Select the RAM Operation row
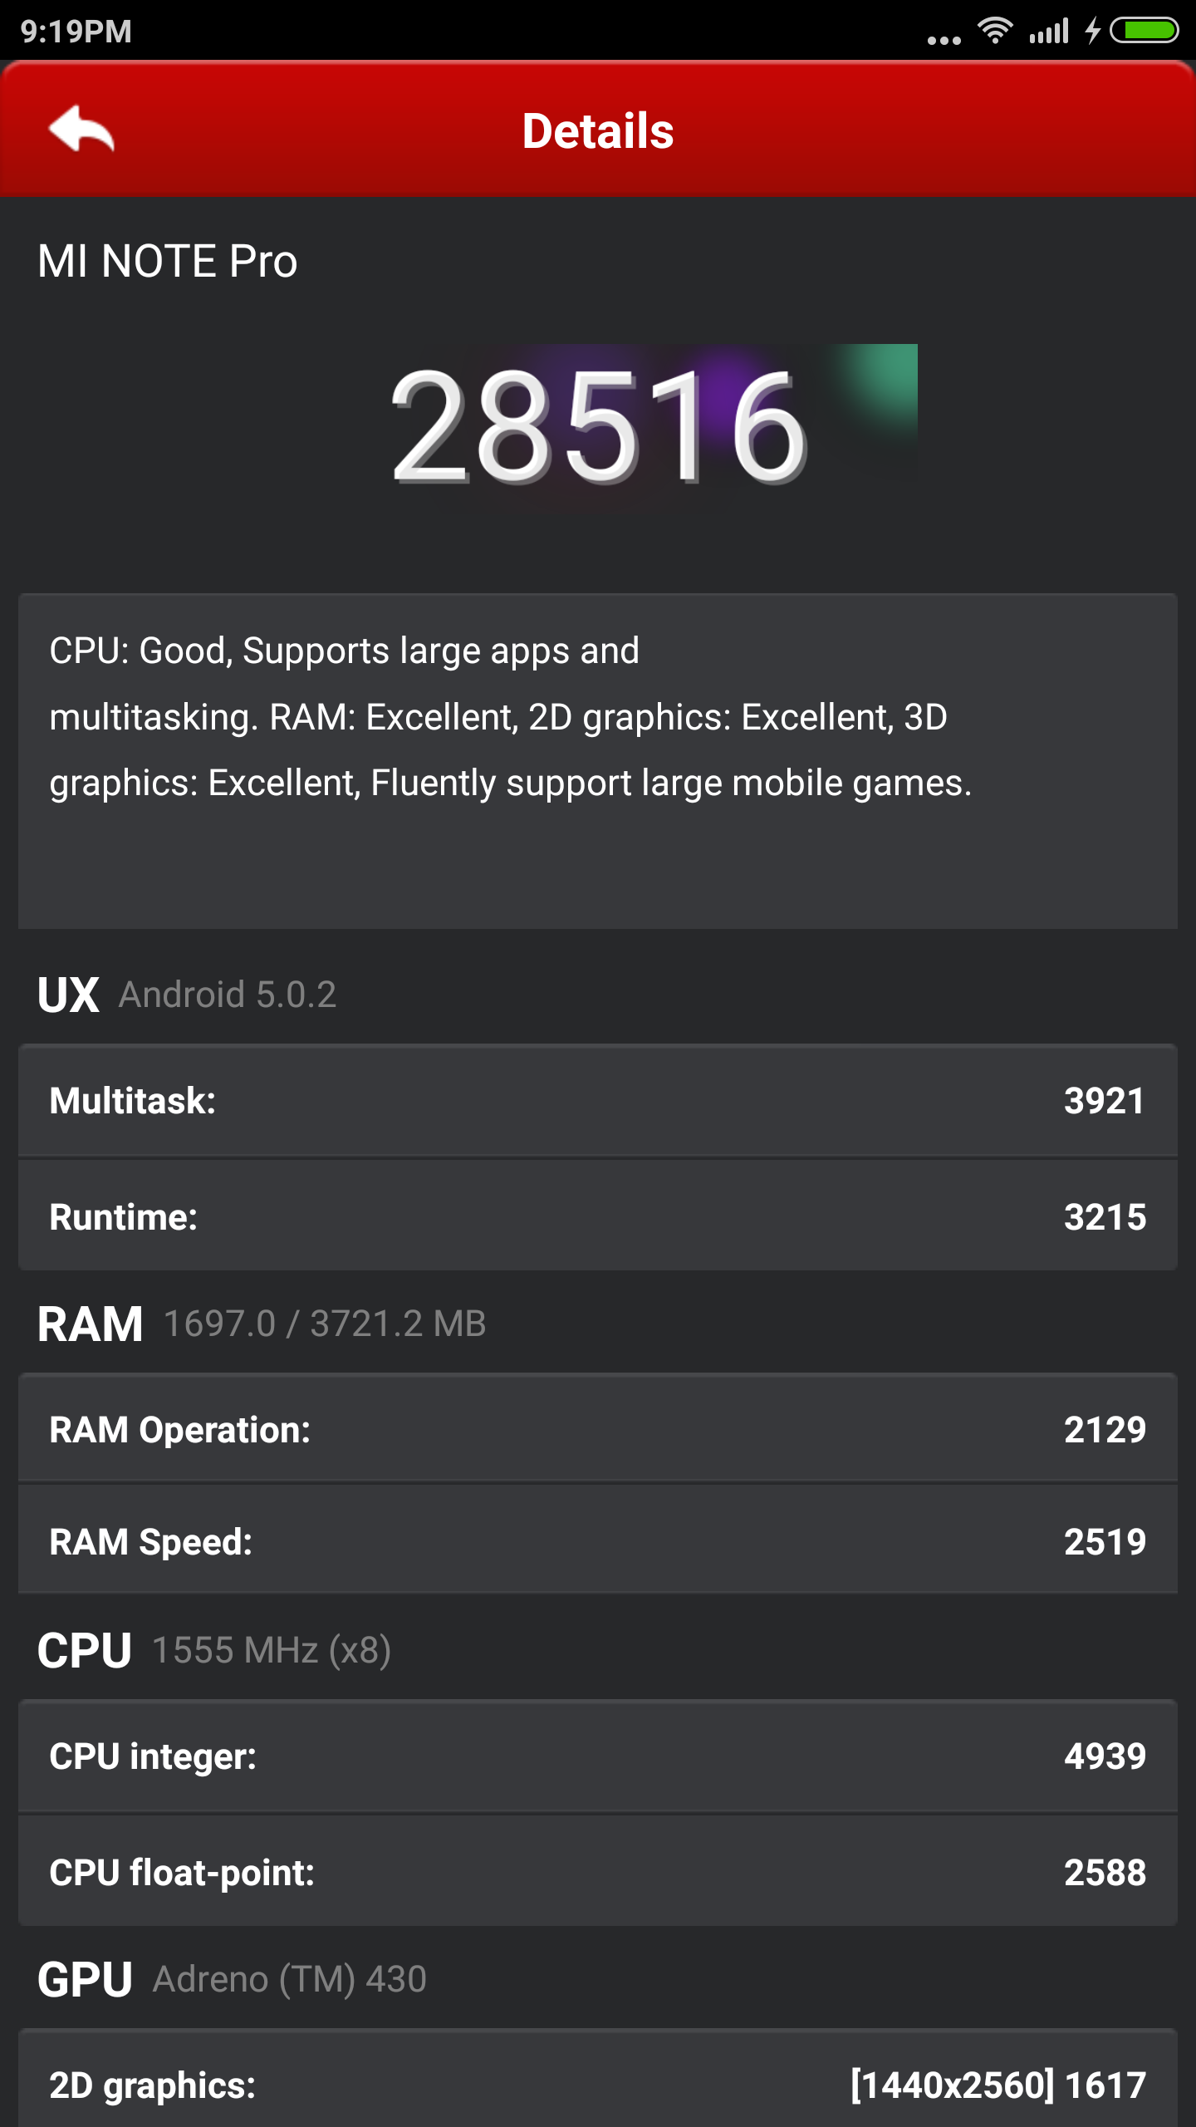1196x2127 pixels. coord(598,1429)
